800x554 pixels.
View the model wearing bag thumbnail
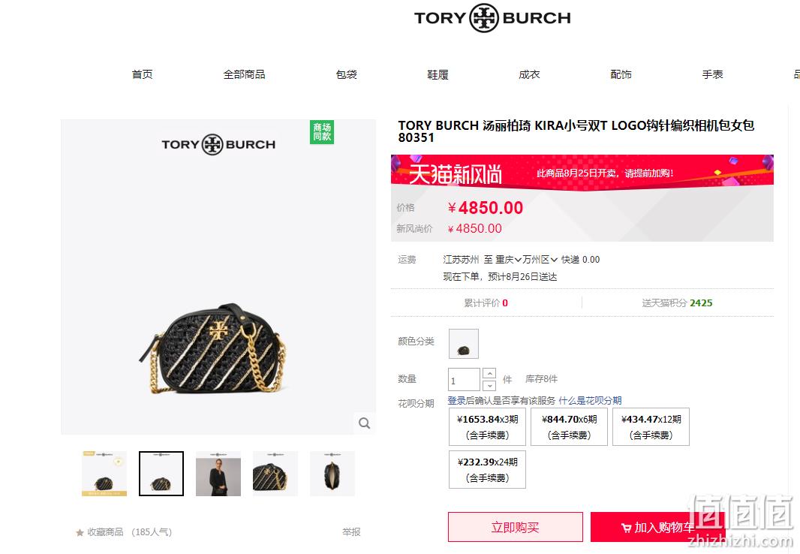point(218,474)
